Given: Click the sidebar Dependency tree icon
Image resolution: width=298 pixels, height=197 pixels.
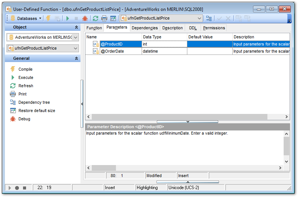Looking at the screenshot, I should coord(13,102).
